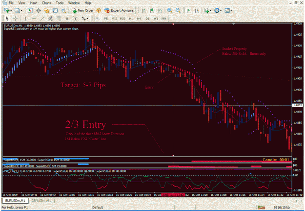The height and width of the screenshot is (211, 305).
Task: Switch to the H1 timeframe
Action: pos(131,19)
